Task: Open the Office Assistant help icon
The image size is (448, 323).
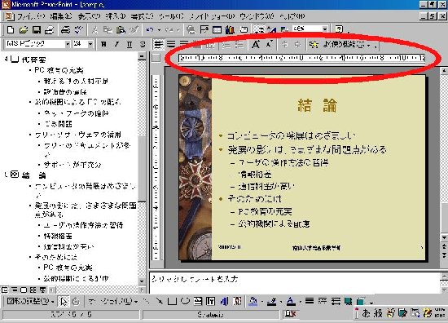Action: tap(339, 29)
